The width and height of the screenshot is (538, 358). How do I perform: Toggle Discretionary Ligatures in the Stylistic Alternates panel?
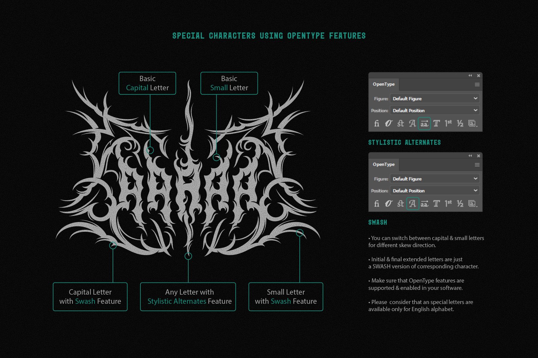point(400,123)
